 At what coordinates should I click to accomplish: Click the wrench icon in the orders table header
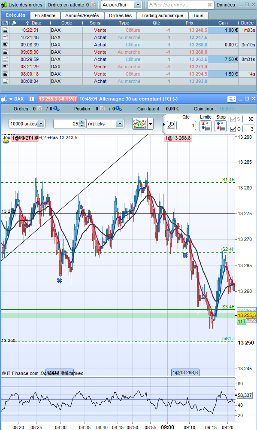coord(14,23)
